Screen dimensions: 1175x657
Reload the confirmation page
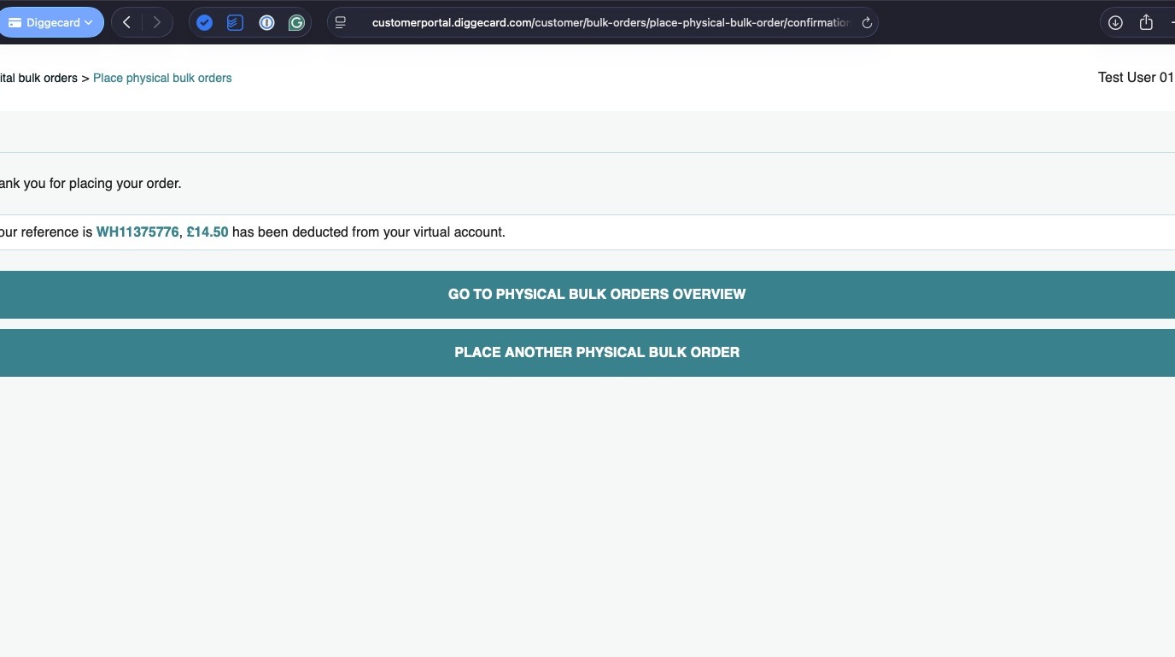867,23
